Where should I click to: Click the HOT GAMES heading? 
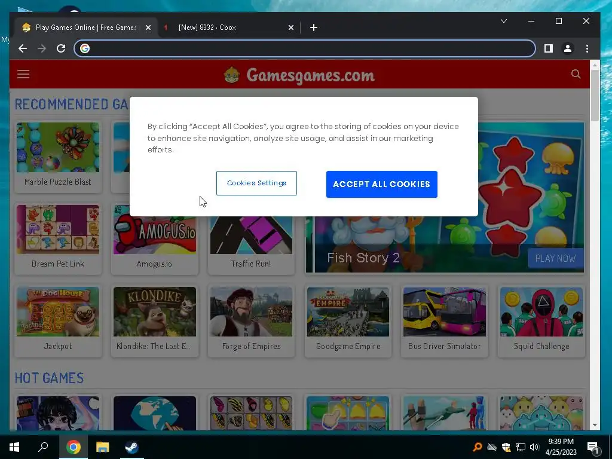coord(49,378)
